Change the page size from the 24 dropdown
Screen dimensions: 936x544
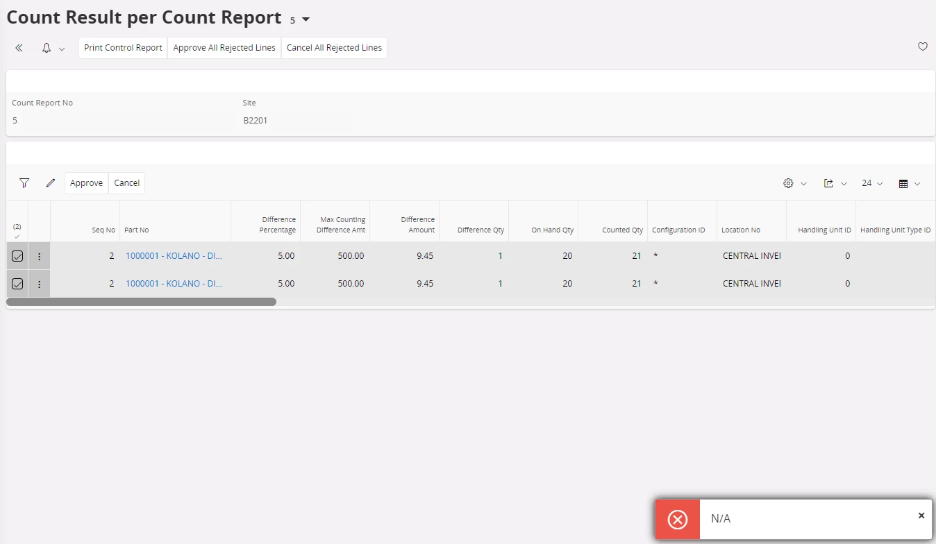tap(872, 183)
